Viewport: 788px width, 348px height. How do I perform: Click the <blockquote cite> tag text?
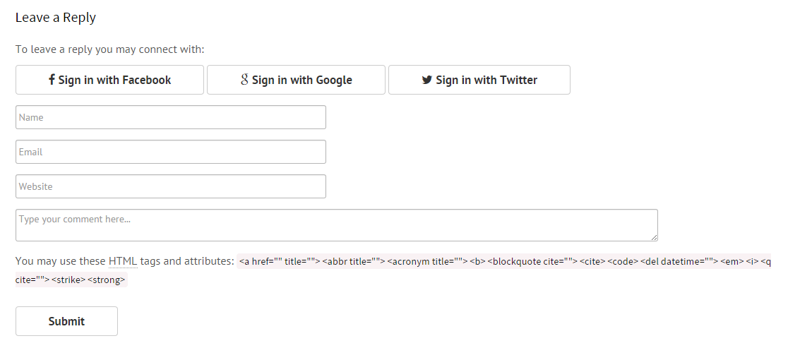(532, 262)
